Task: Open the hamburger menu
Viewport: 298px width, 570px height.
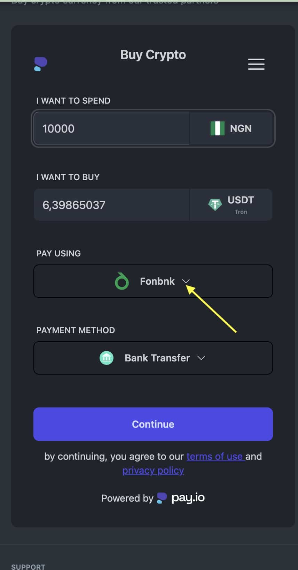Action: (256, 64)
